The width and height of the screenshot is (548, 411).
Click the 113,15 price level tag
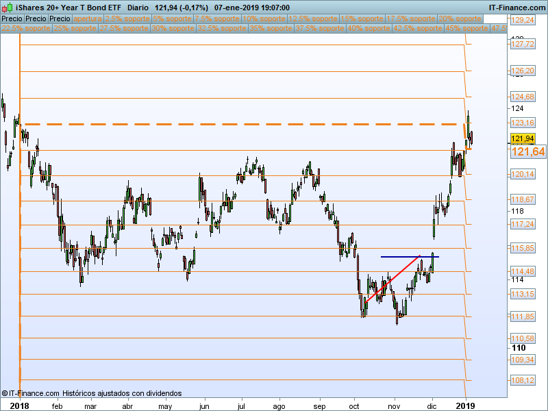click(x=523, y=294)
